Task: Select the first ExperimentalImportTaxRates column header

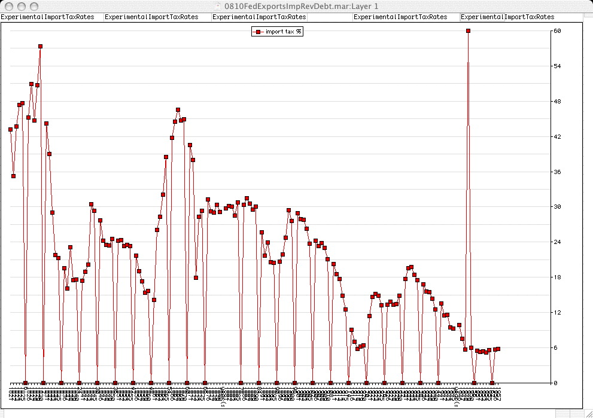Action: (48, 17)
